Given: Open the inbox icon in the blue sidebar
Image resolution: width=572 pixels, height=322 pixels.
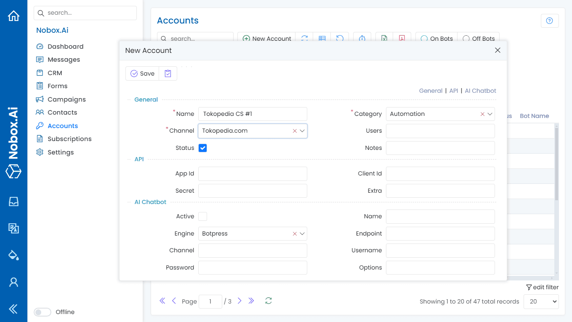Looking at the screenshot, I should [x=14, y=202].
